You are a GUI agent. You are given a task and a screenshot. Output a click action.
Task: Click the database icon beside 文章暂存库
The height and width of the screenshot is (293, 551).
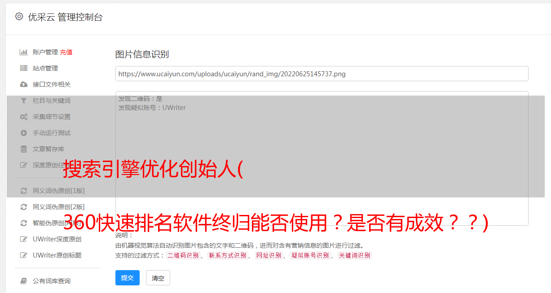24,149
